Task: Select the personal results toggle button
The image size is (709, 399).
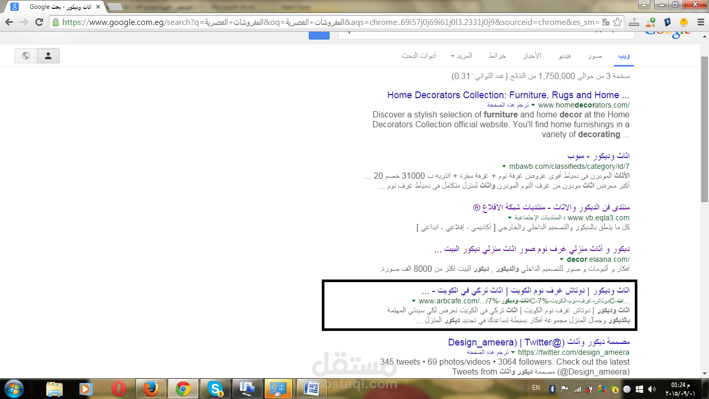Action: tap(48, 56)
